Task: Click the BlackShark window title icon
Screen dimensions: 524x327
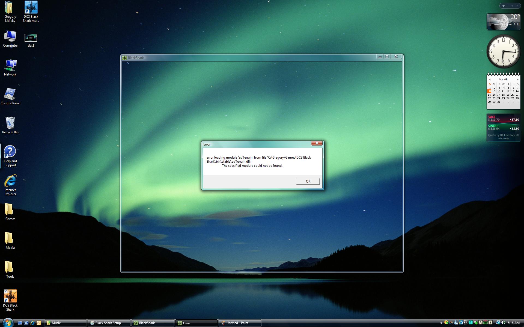Action: click(x=124, y=58)
